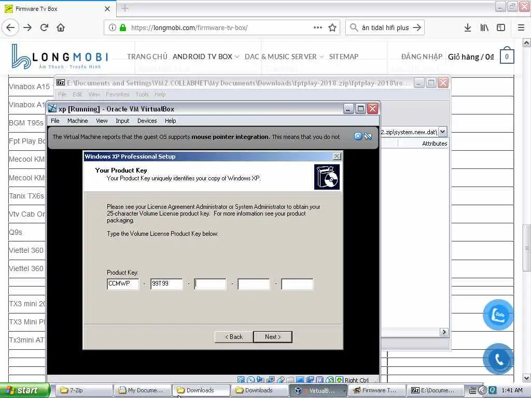
Task: Click the Firefox forward arrow
Action: (x=28, y=27)
